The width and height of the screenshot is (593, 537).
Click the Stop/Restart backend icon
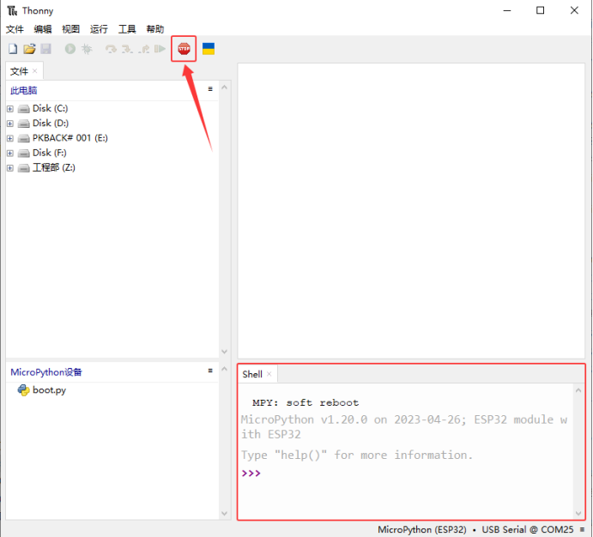click(x=184, y=49)
